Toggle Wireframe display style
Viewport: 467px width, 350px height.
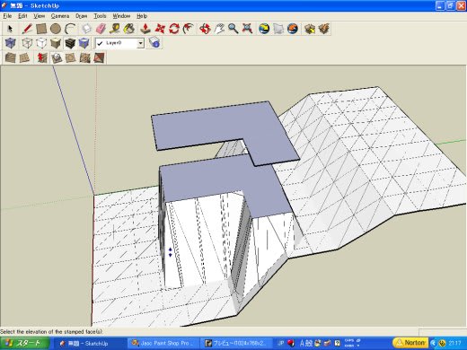point(27,43)
